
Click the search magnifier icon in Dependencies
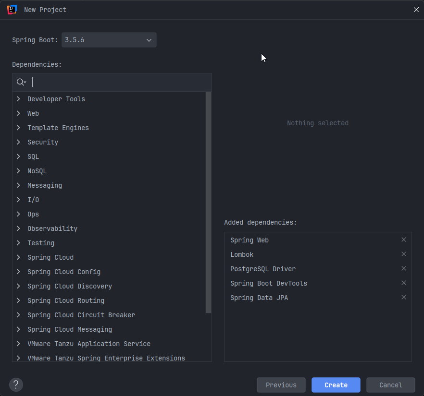point(21,82)
